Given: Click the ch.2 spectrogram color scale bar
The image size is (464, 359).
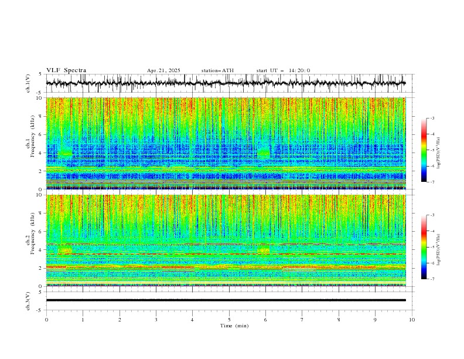Looking at the screenshot, I should (x=424, y=247).
